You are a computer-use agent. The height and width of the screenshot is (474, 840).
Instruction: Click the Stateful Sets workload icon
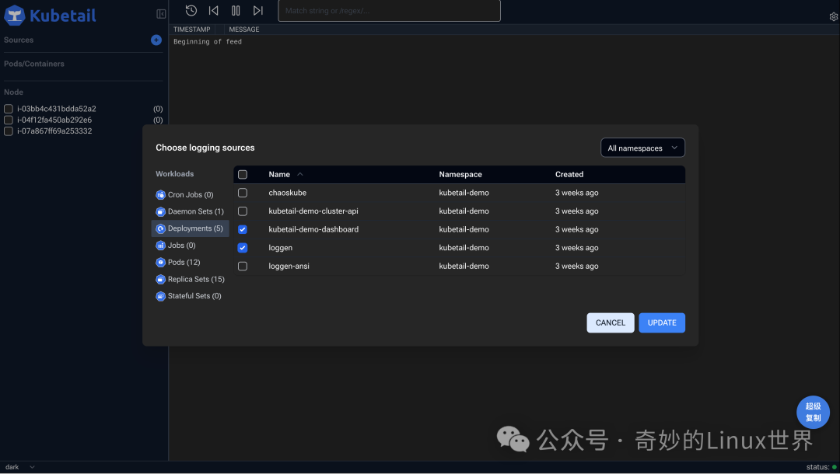coord(161,296)
